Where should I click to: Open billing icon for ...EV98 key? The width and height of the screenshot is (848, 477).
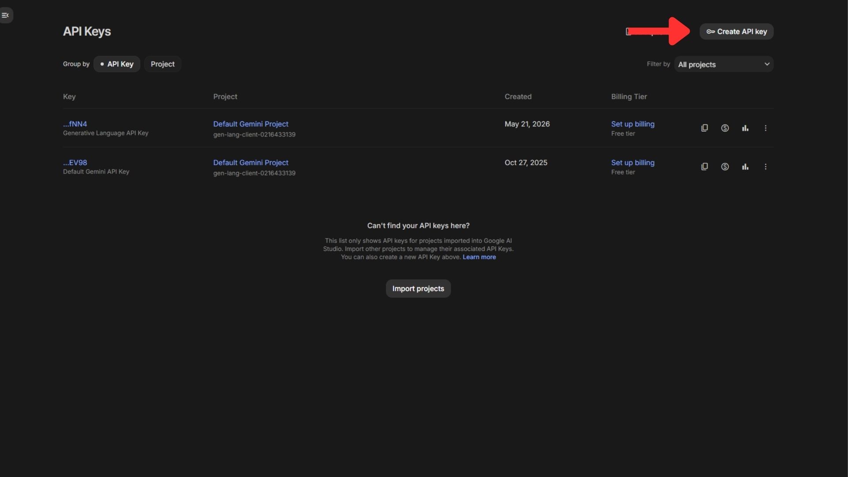(725, 167)
